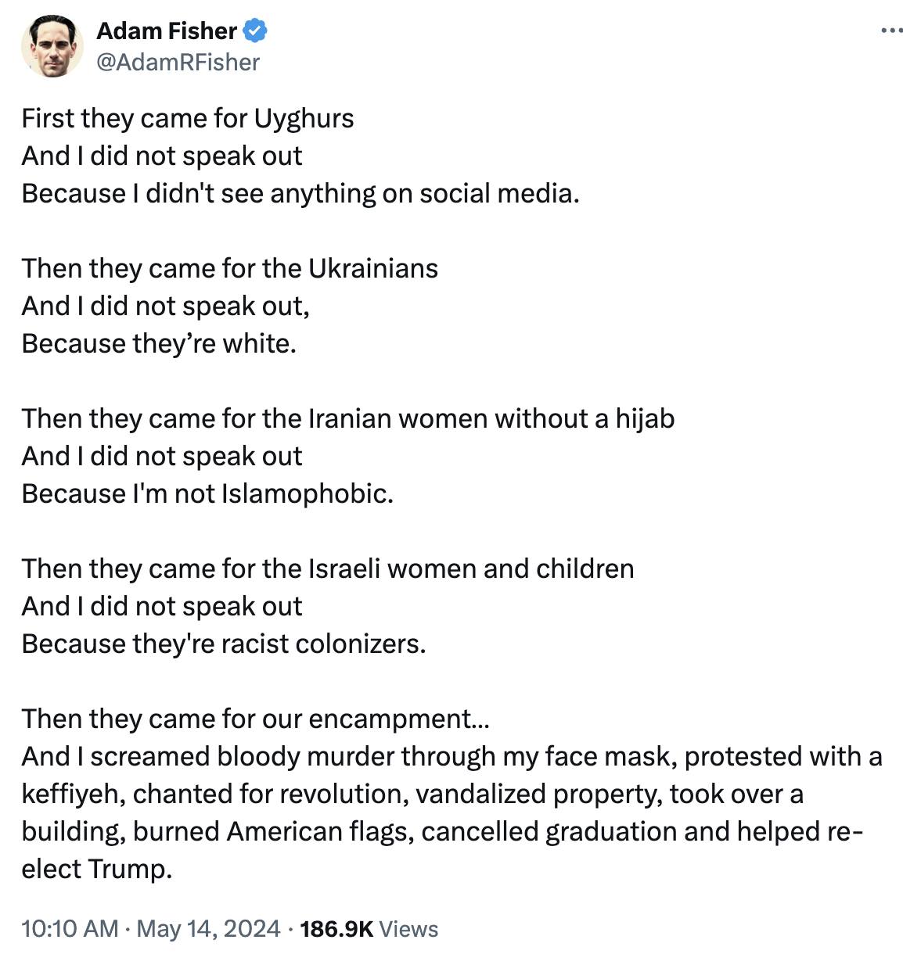The width and height of the screenshot is (903, 954).
Task: Click the May 14, 2024 date
Action: click(208, 928)
